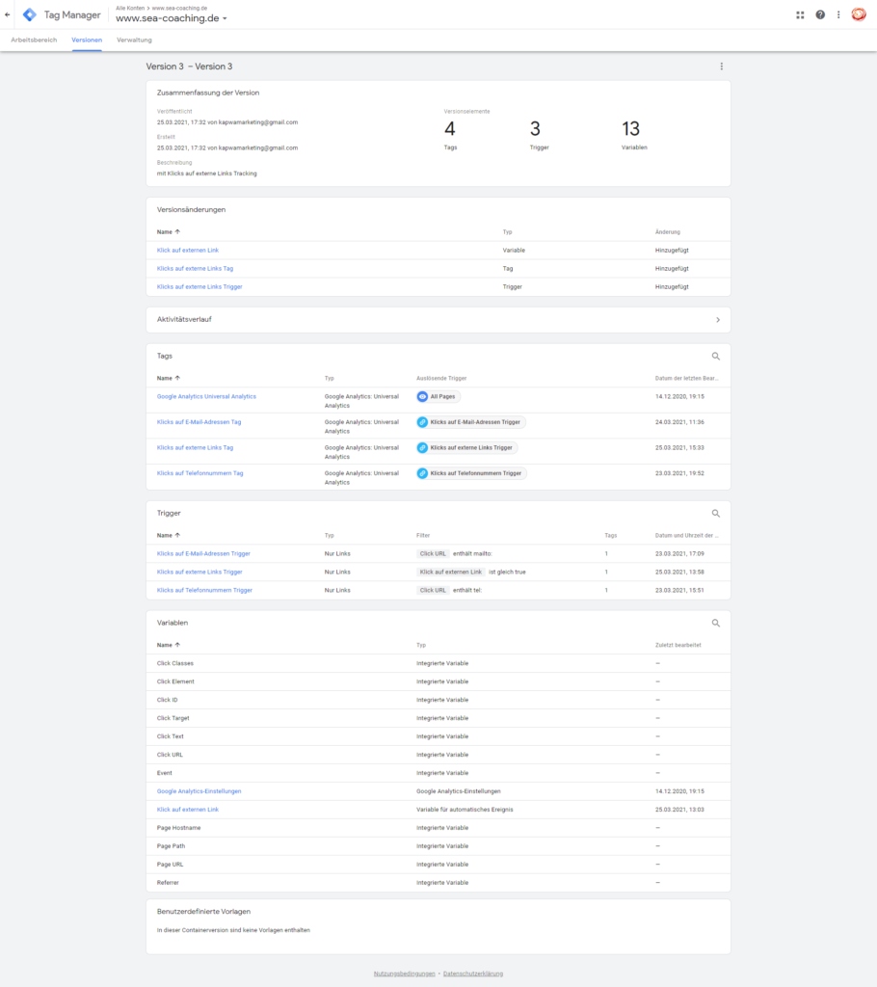The image size is (877, 987).
Task: Click the user account avatar
Action: point(859,14)
